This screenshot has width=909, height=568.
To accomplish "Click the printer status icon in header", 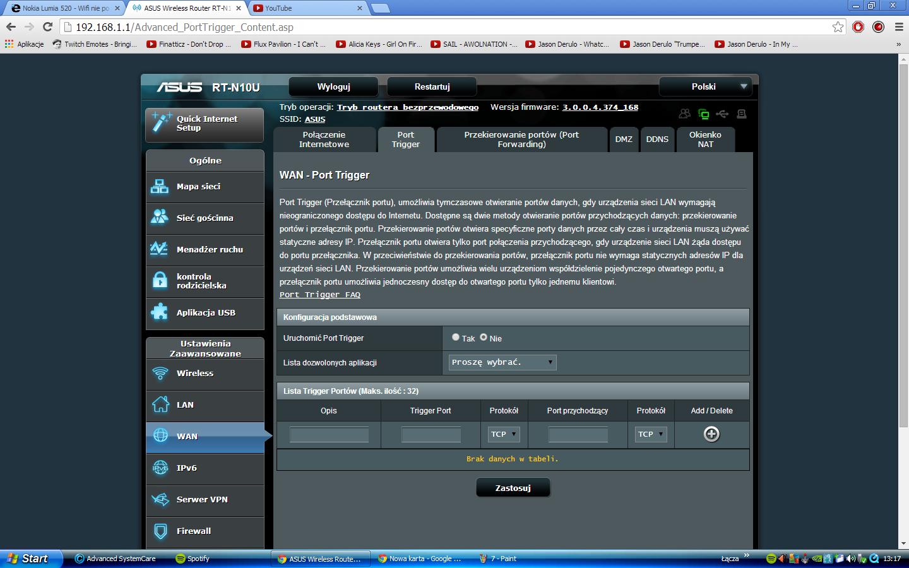I will coord(742,114).
